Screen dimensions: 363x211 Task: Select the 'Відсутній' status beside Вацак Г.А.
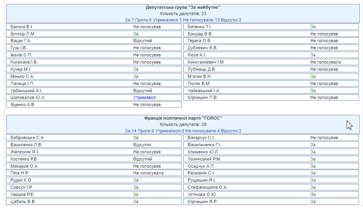tap(143, 41)
